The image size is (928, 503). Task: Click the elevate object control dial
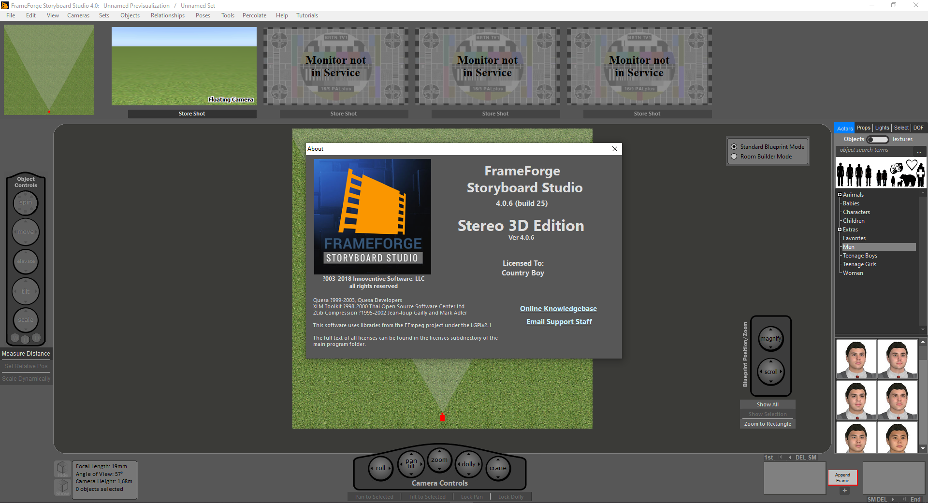[26, 261]
